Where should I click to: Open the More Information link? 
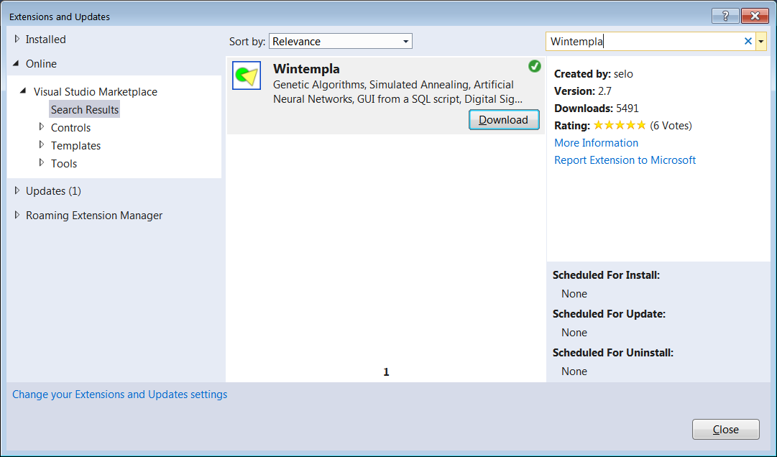596,142
